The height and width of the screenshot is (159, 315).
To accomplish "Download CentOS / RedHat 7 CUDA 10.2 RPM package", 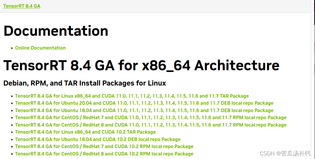I will [x=104, y=147].
